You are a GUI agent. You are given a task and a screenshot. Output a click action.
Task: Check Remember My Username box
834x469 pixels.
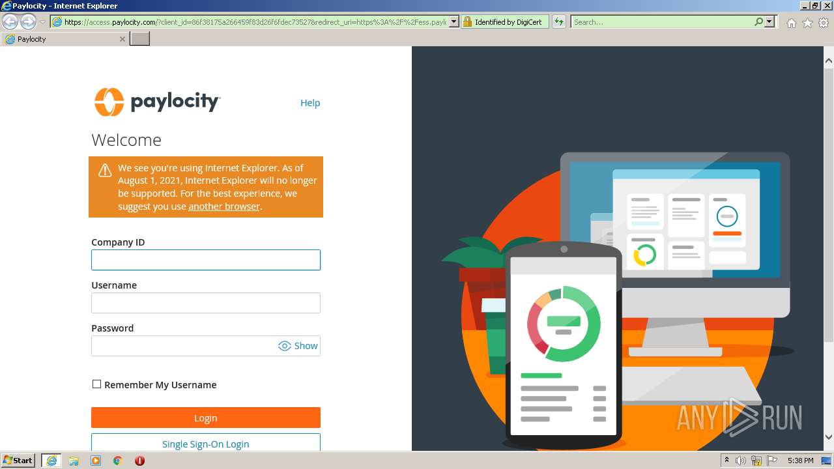point(96,384)
